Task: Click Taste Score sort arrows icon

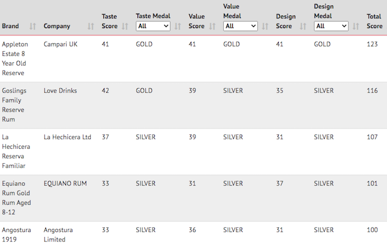Action: 125,26
